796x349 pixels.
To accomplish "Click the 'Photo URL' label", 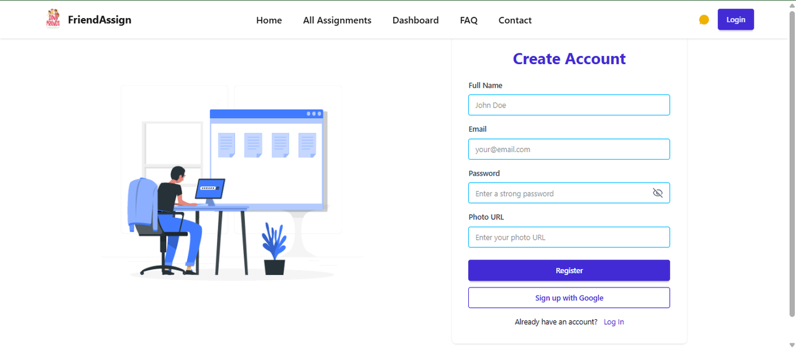I will (486, 217).
